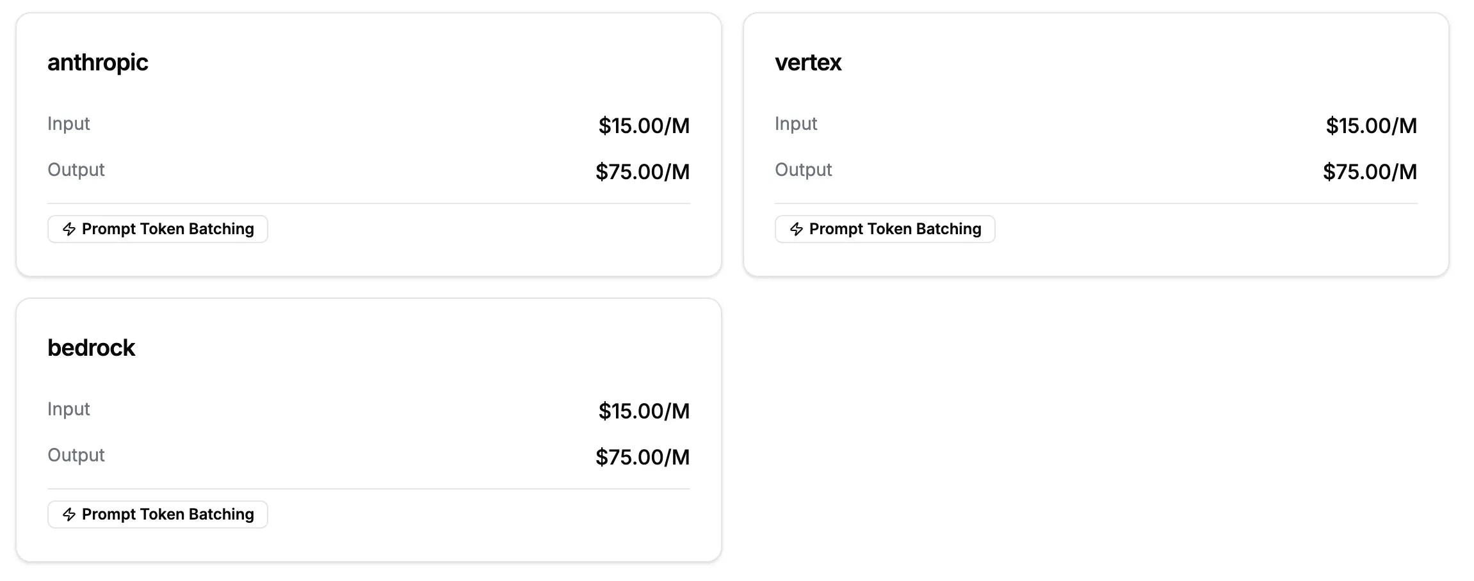Click the lightning icon in bedrock's Prompt Token Batching badge
Image resolution: width=1474 pixels, height=581 pixels.
pyautogui.click(x=70, y=514)
